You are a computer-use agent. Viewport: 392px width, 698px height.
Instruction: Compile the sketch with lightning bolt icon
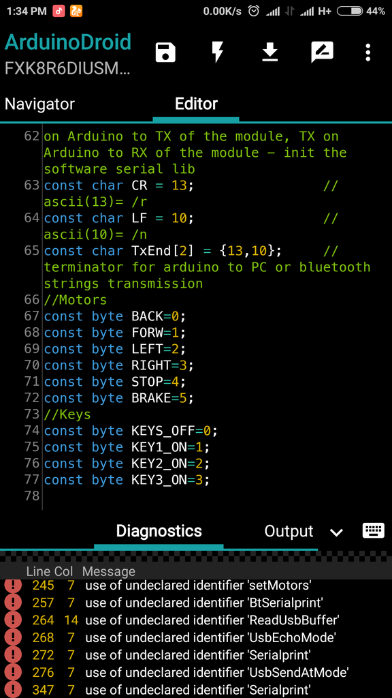point(217,53)
